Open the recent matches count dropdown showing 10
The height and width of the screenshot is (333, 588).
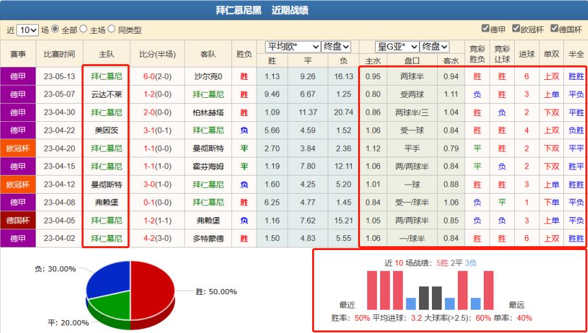(28, 30)
